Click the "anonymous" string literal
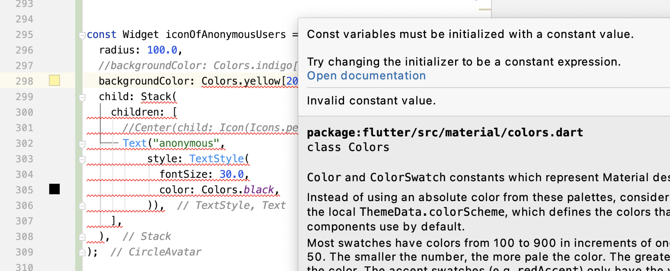Screen dimensions: 670x271 pos(187,143)
